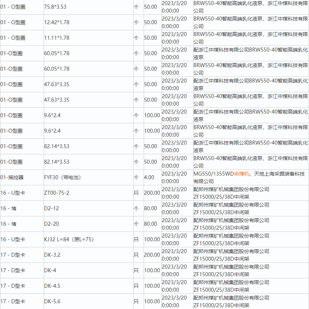Click 17 - D型卡 in the DK-3.2 row
This screenshot has height=309, width=309.
[22, 255]
